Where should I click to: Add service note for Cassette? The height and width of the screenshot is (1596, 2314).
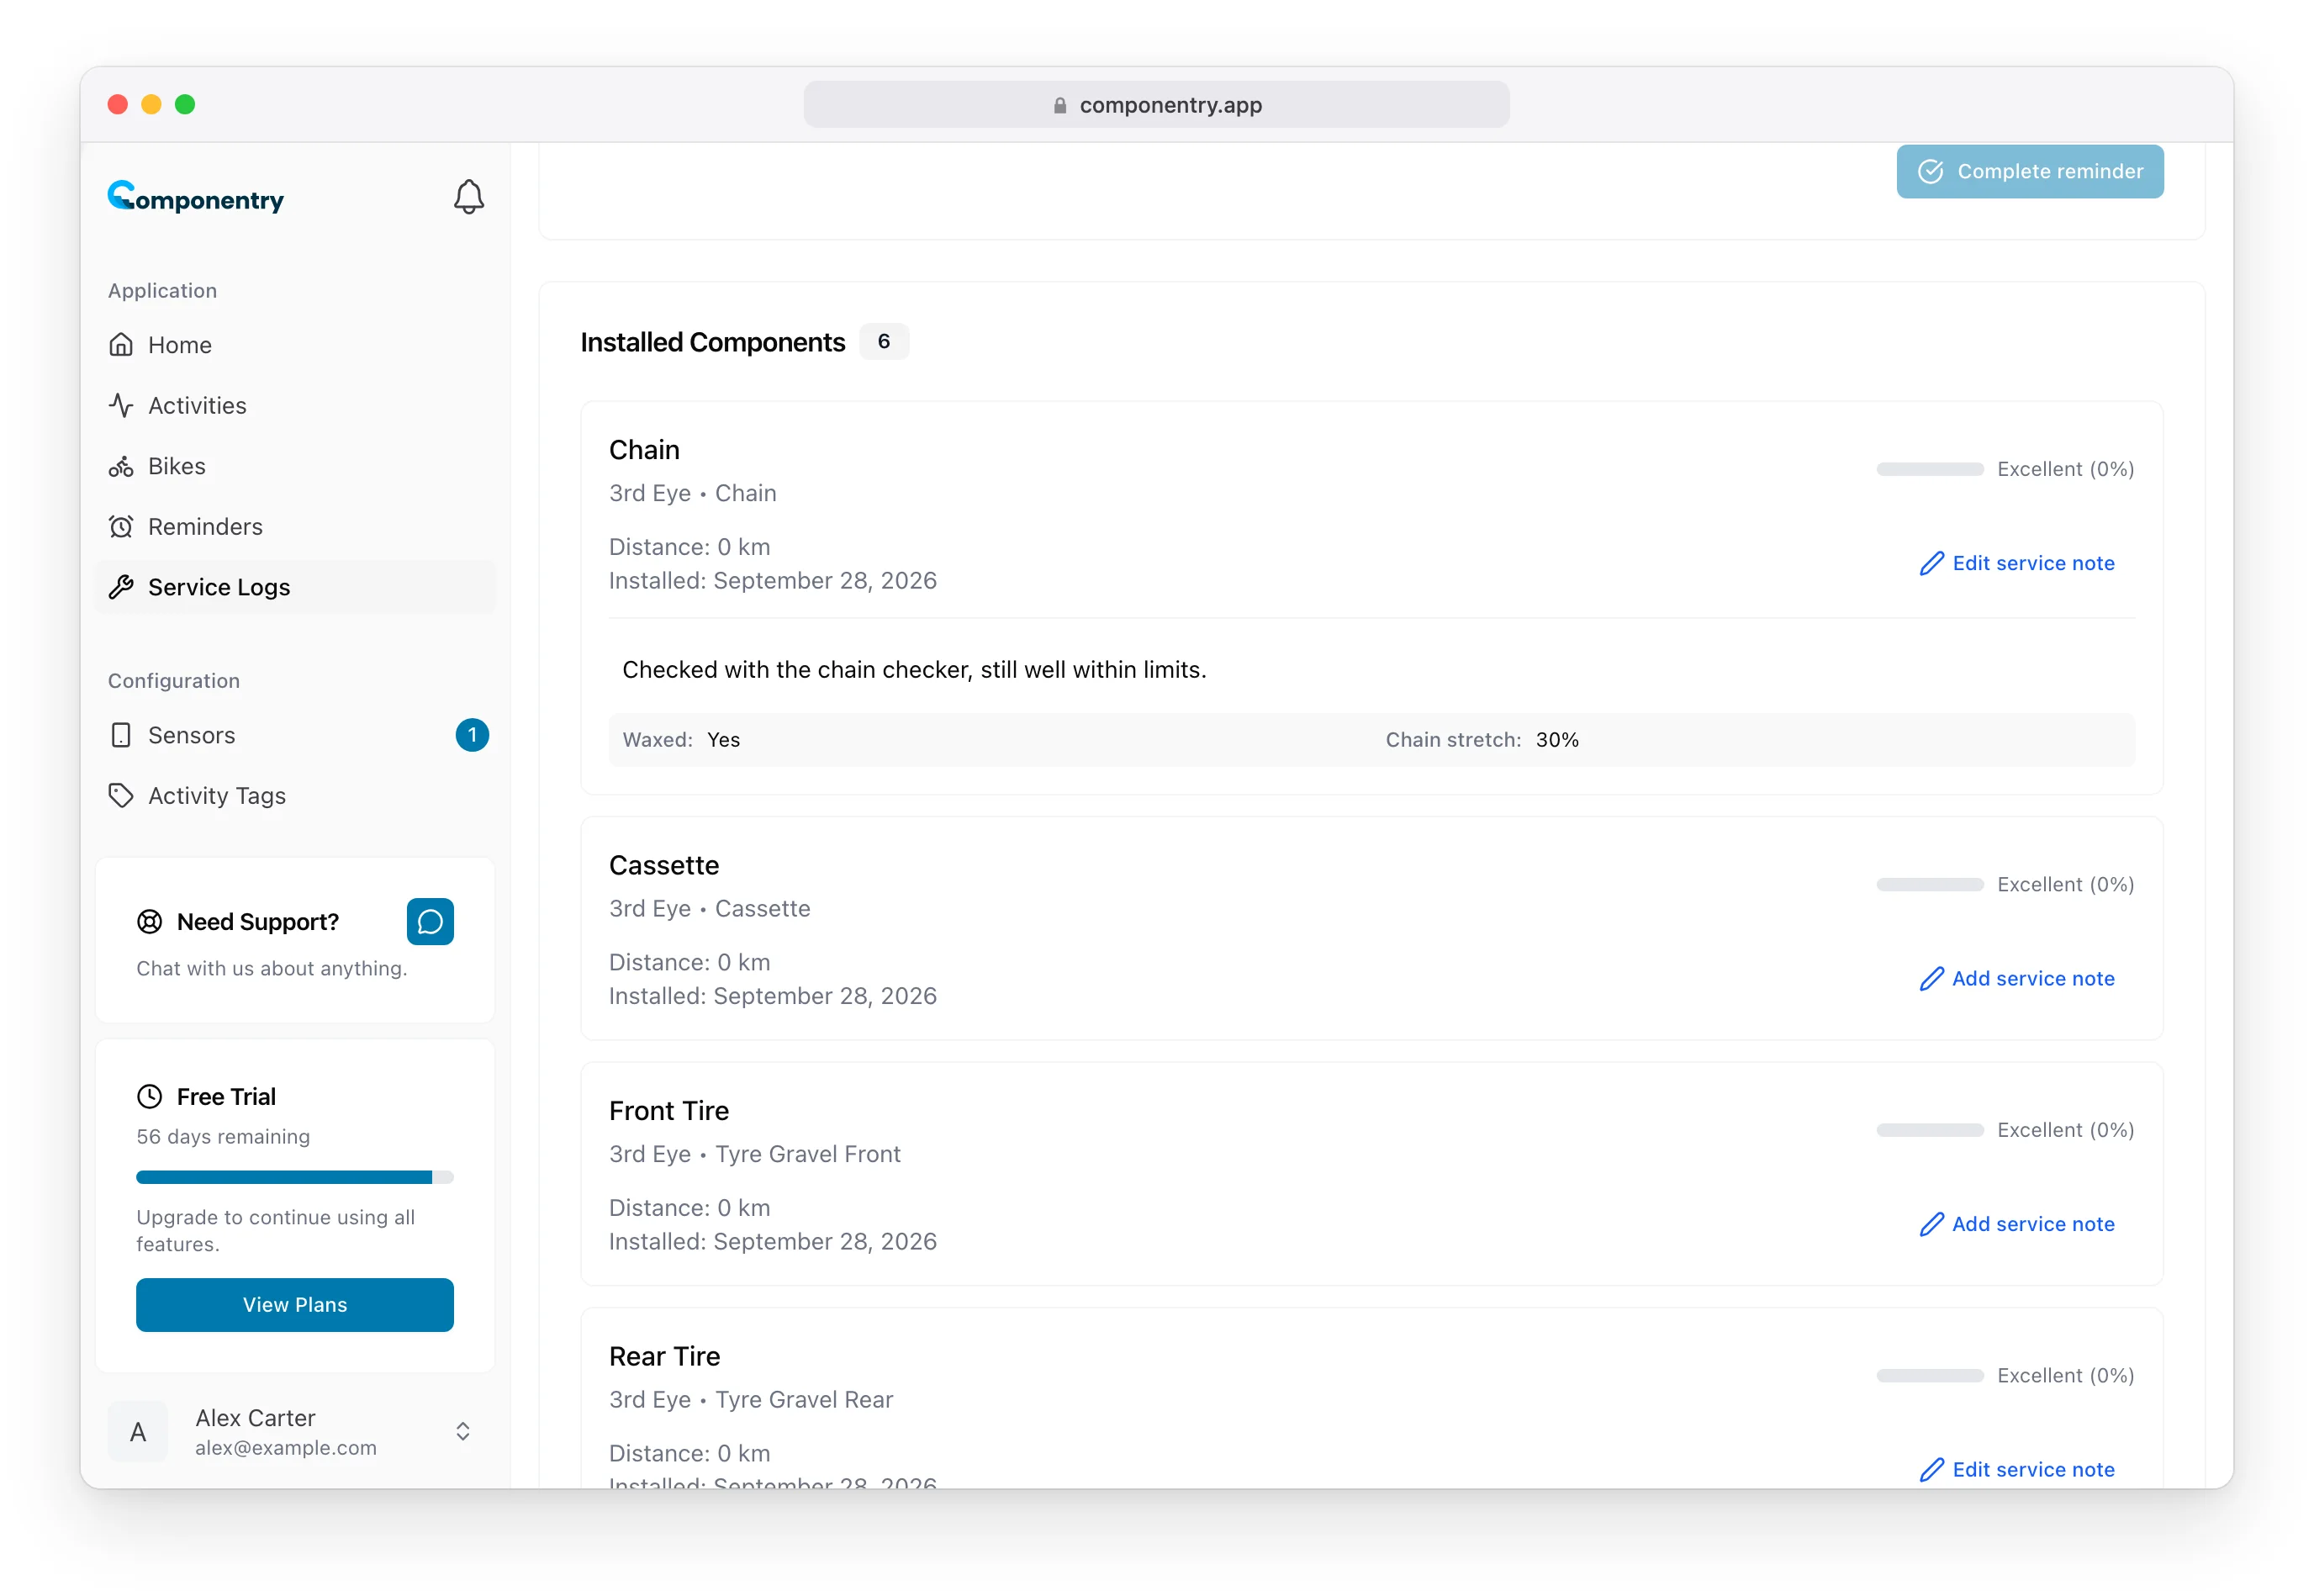point(2017,979)
